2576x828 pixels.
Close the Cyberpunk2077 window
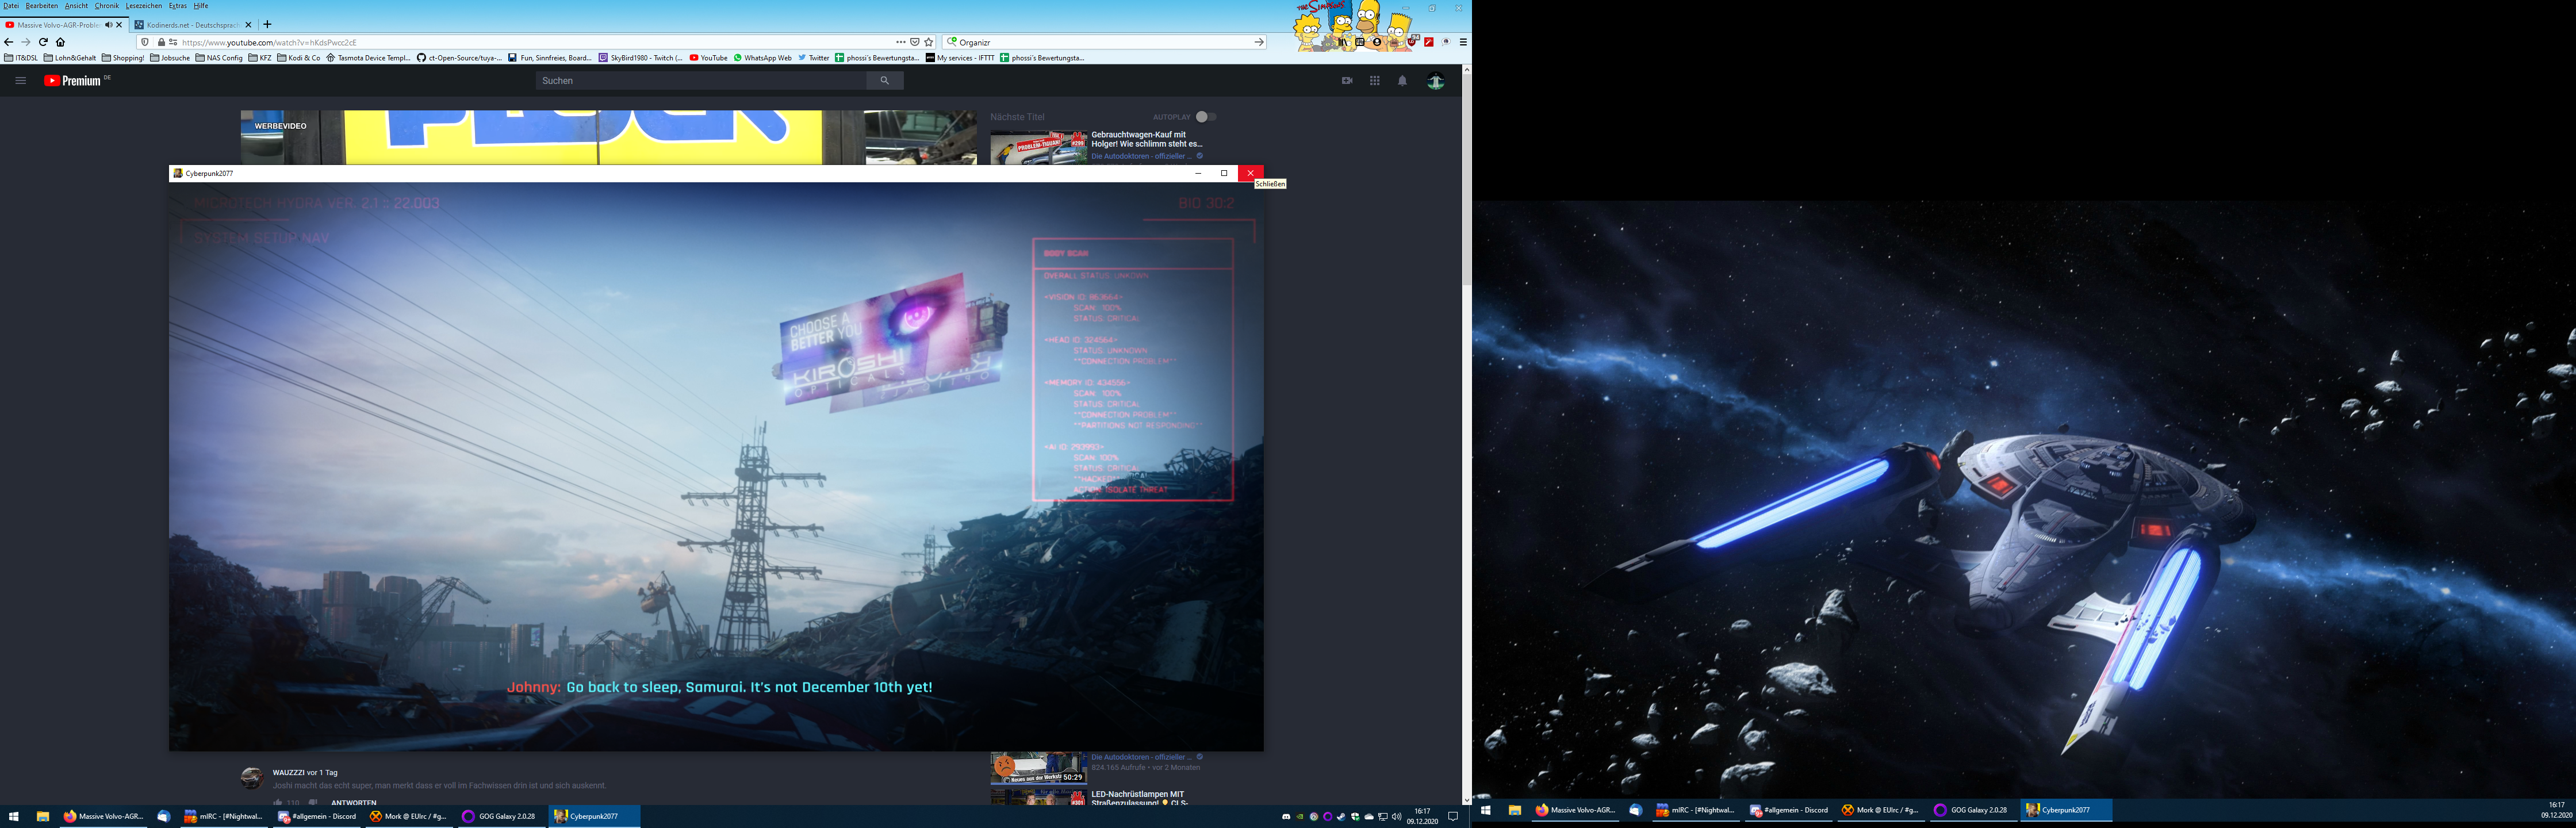pyautogui.click(x=1250, y=173)
